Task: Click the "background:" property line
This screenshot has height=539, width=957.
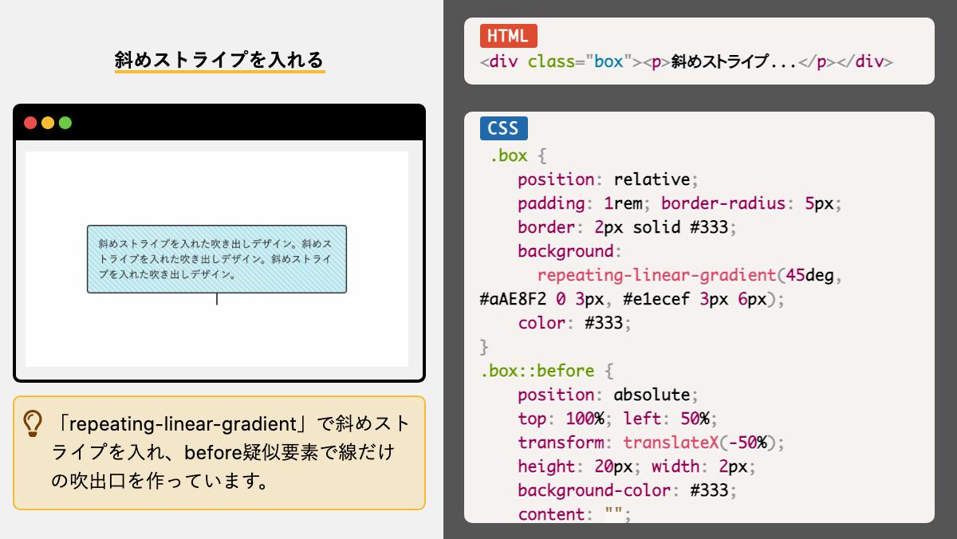Action: click(x=570, y=251)
